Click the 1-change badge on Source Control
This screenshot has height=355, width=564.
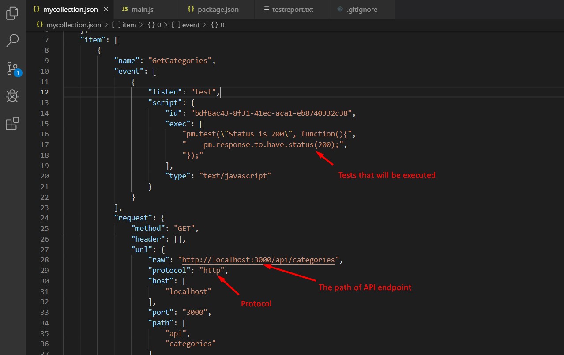[17, 73]
